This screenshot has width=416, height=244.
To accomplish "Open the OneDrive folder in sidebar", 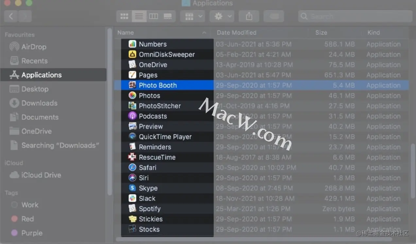I will [x=36, y=131].
